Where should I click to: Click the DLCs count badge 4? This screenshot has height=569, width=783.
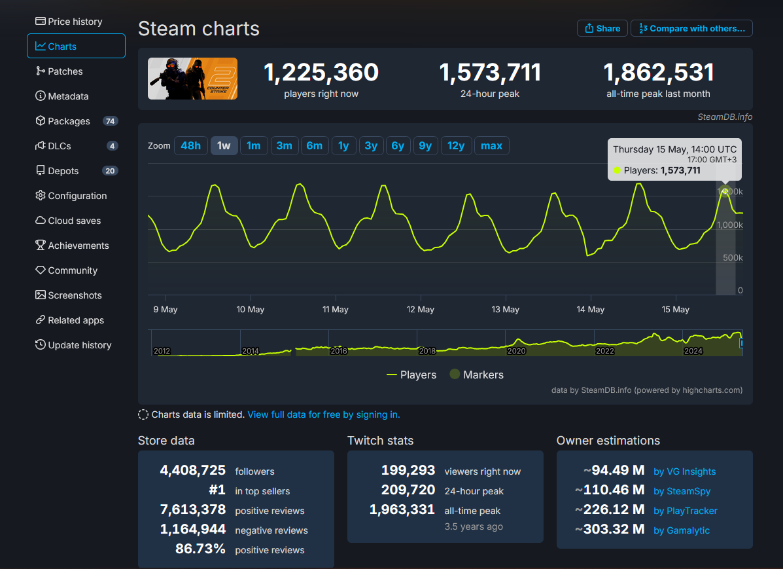113,146
